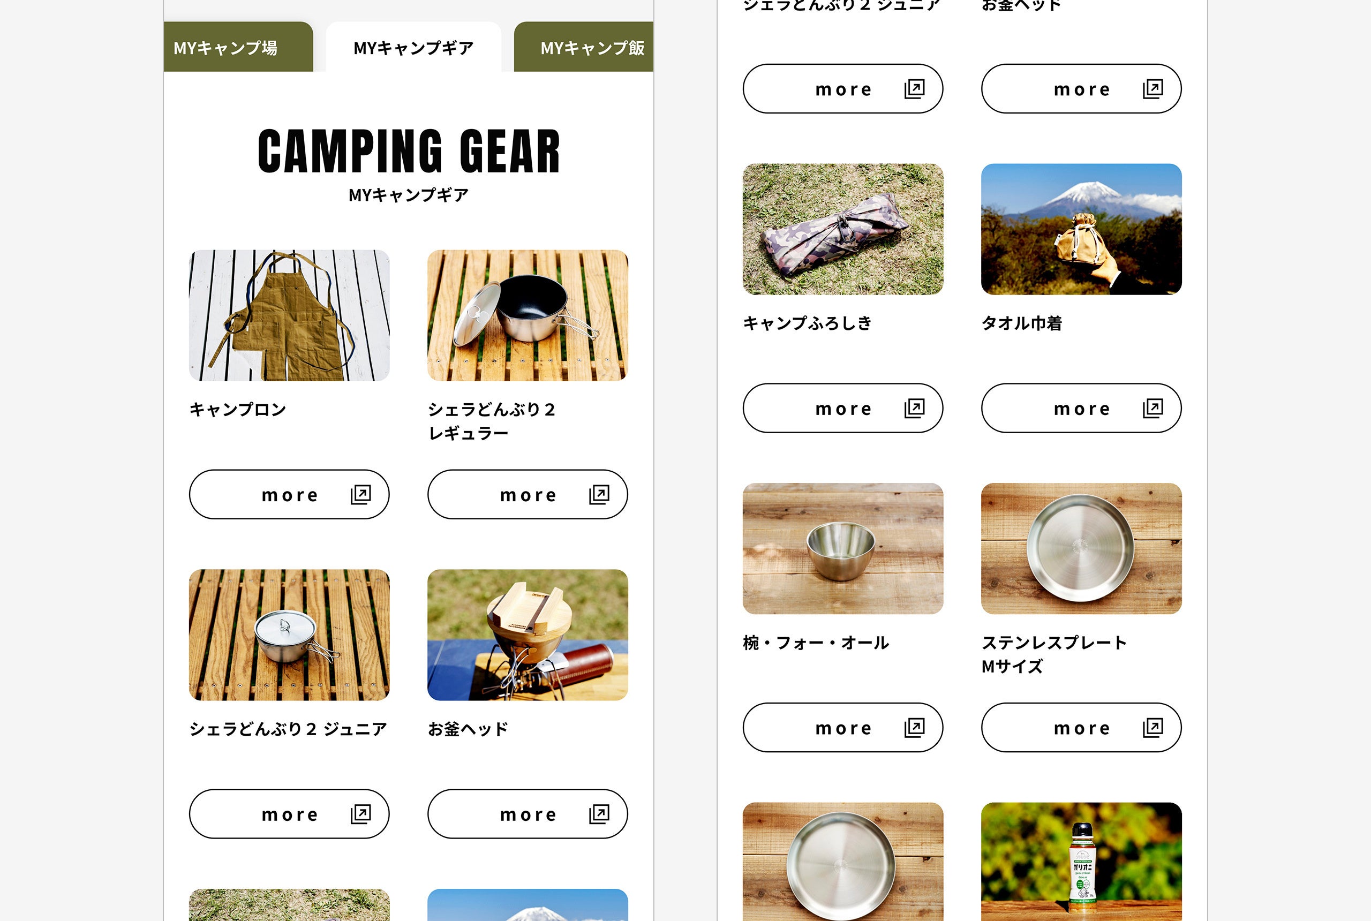This screenshot has height=921, width=1371.
Task: Click external link icon under キャンプロン
Action: tap(360, 495)
